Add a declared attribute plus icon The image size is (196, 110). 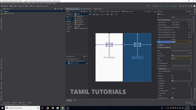(x=188, y=20)
